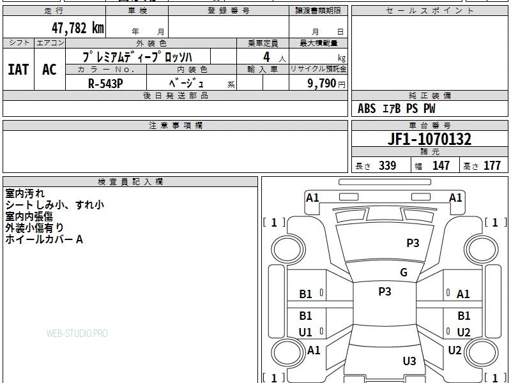Viewport: 511px width, 383px height.
Task: Select the AC air conditioning value
Action: 50,70
